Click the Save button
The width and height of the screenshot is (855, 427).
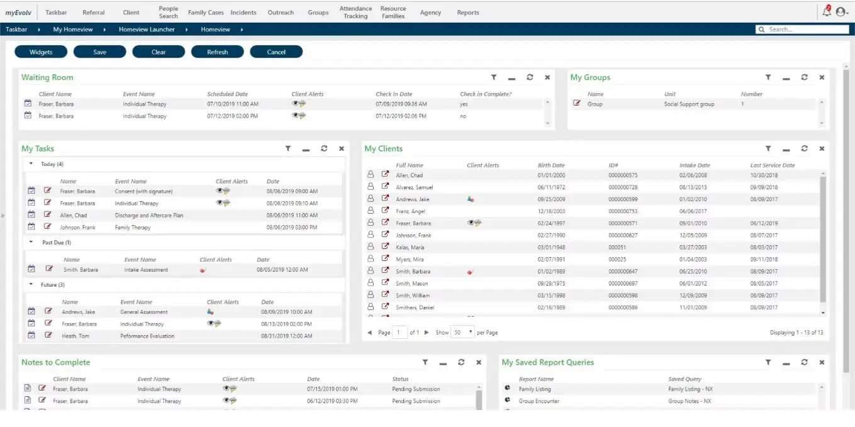99,51
